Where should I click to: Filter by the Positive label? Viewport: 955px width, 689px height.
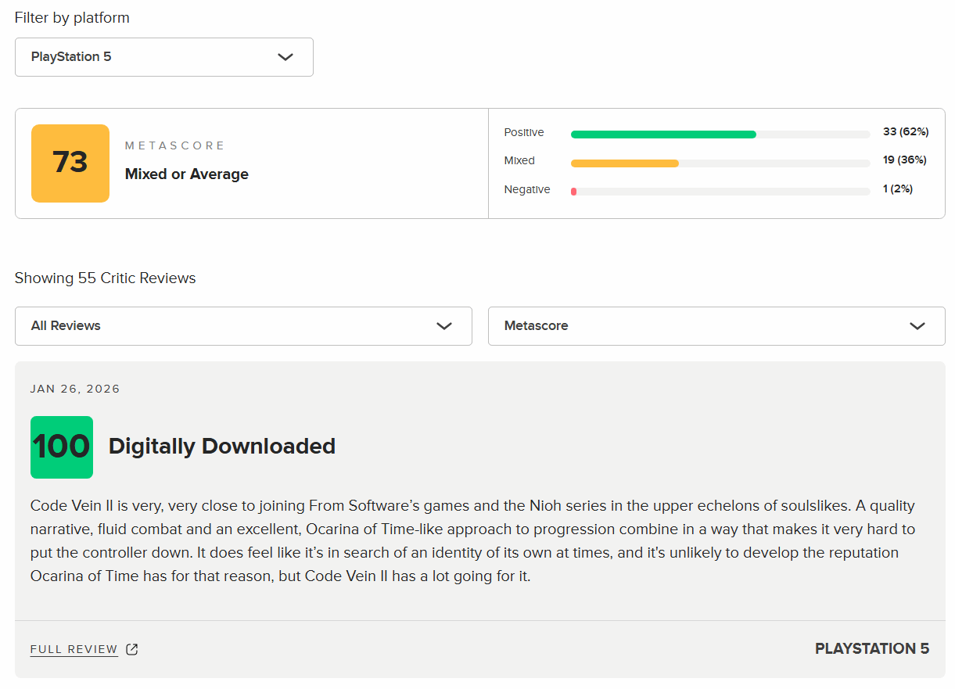[524, 133]
